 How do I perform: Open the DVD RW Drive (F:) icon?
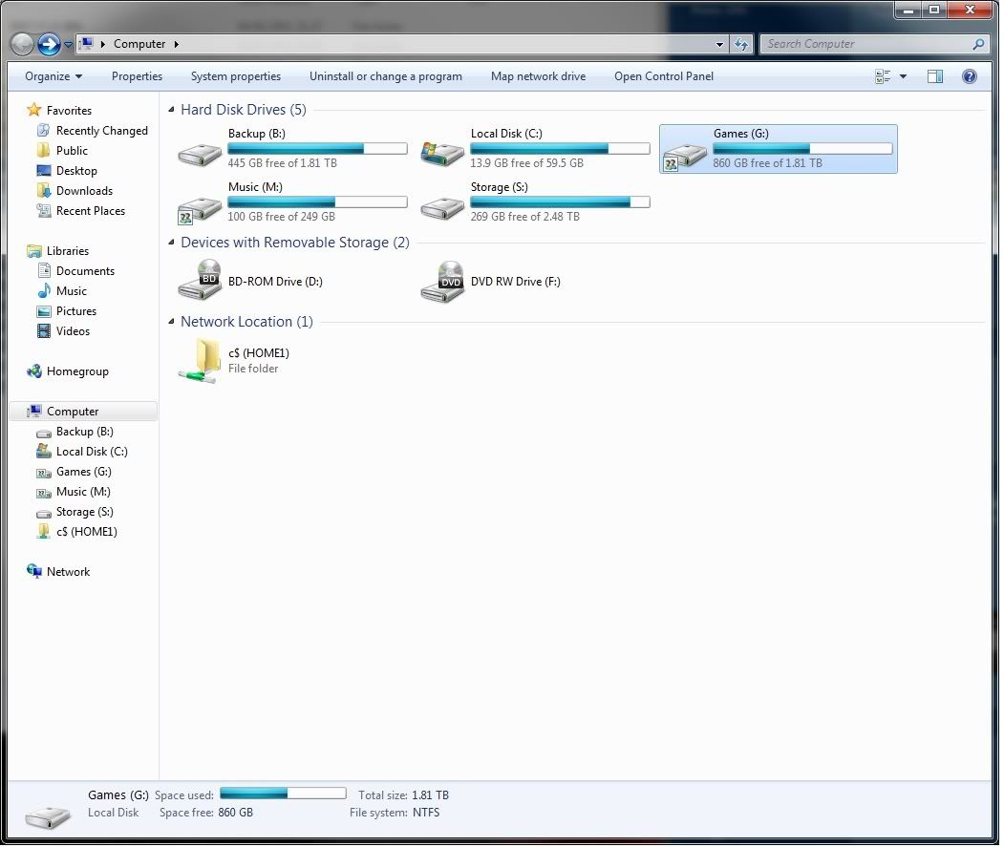click(443, 282)
